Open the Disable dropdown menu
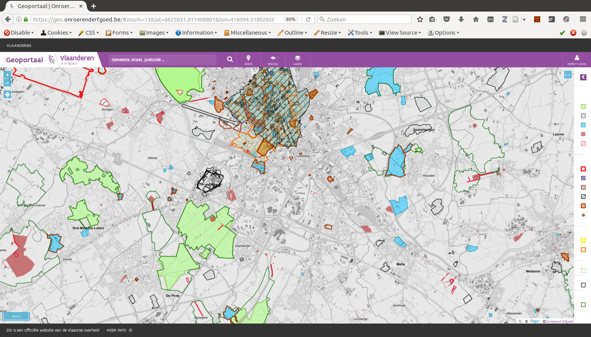591x337 pixels. pyautogui.click(x=19, y=33)
